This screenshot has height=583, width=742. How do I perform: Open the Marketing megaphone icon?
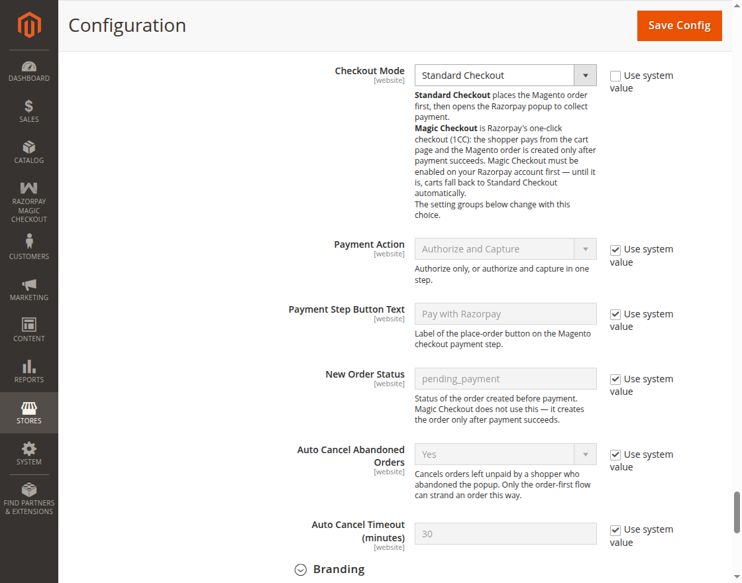29,284
